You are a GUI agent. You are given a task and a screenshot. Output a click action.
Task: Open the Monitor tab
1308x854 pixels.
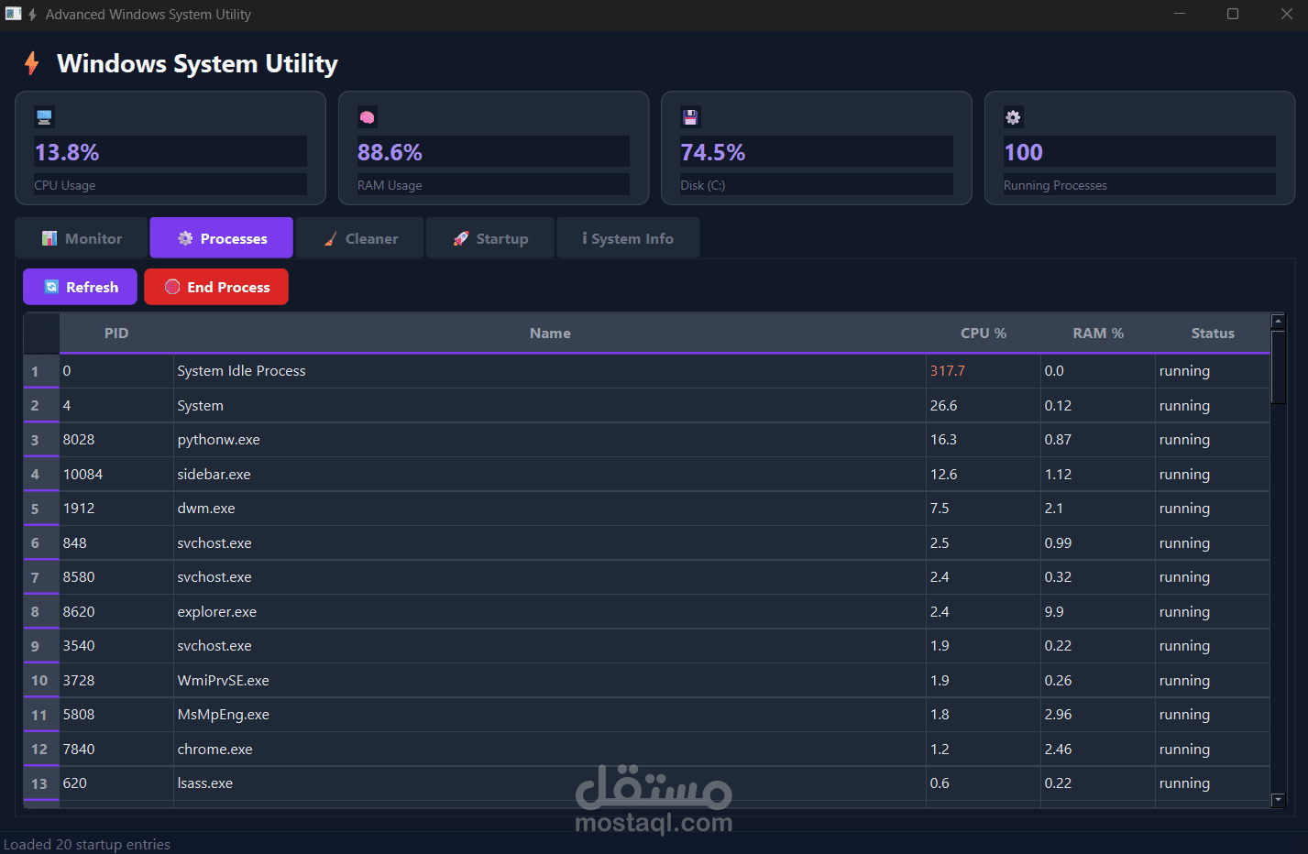pos(82,238)
